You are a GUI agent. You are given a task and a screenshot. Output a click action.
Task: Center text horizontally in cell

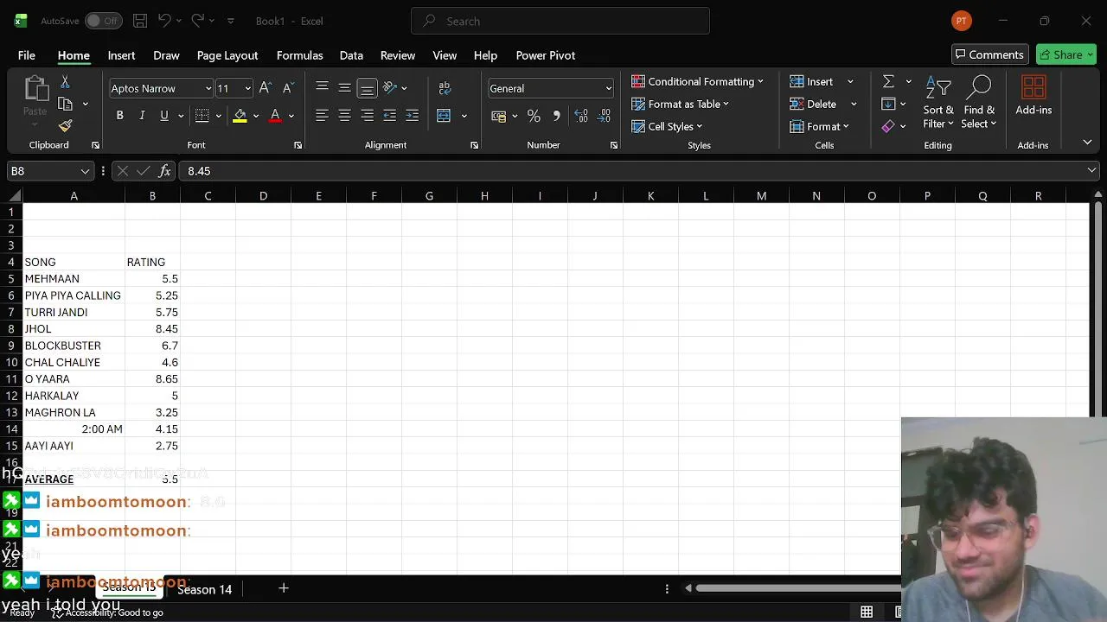(x=344, y=116)
